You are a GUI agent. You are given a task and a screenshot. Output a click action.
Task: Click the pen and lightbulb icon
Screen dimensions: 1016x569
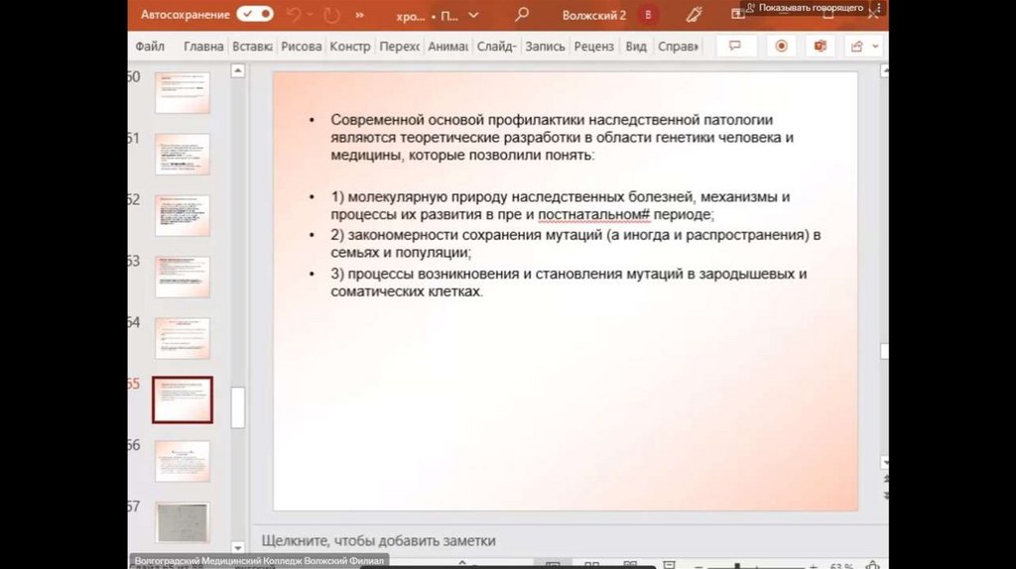click(694, 15)
